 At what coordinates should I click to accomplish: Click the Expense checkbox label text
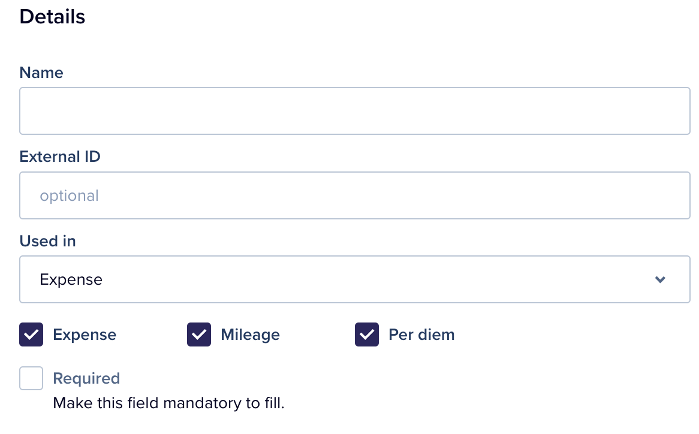coord(85,334)
